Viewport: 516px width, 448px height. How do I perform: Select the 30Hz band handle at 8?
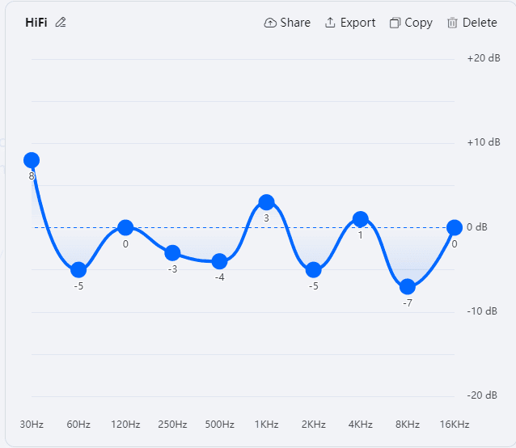(32, 160)
